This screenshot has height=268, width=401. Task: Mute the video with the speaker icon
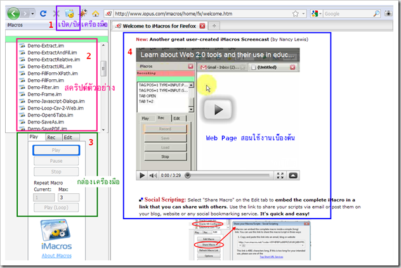point(153,175)
